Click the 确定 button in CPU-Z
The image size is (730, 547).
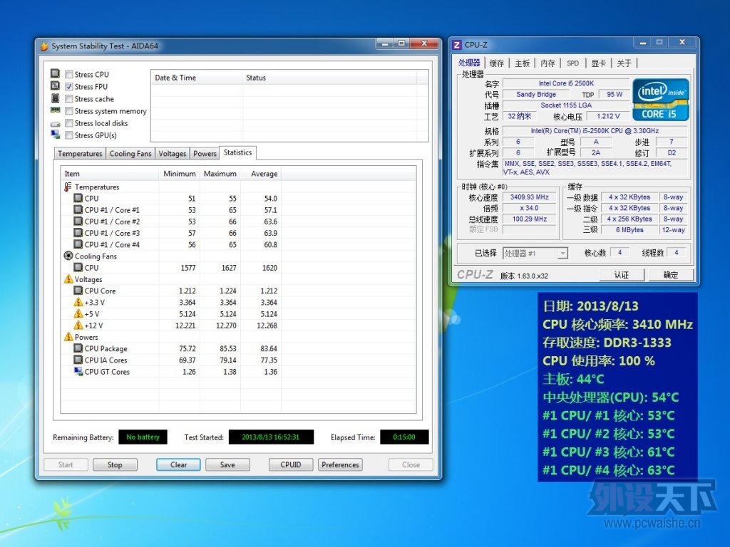pyautogui.click(x=670, y=275)
